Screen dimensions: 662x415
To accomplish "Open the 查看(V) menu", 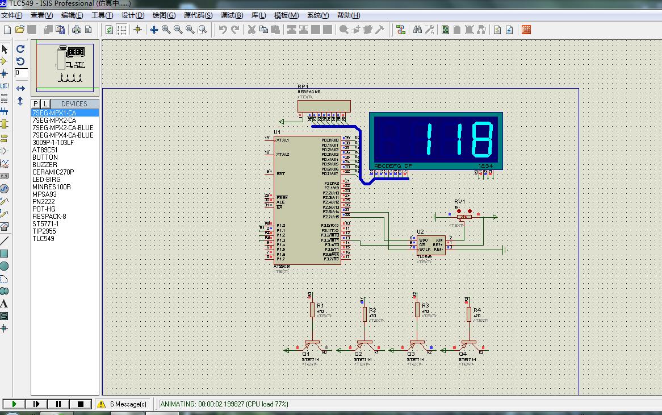I will [42, 15].
